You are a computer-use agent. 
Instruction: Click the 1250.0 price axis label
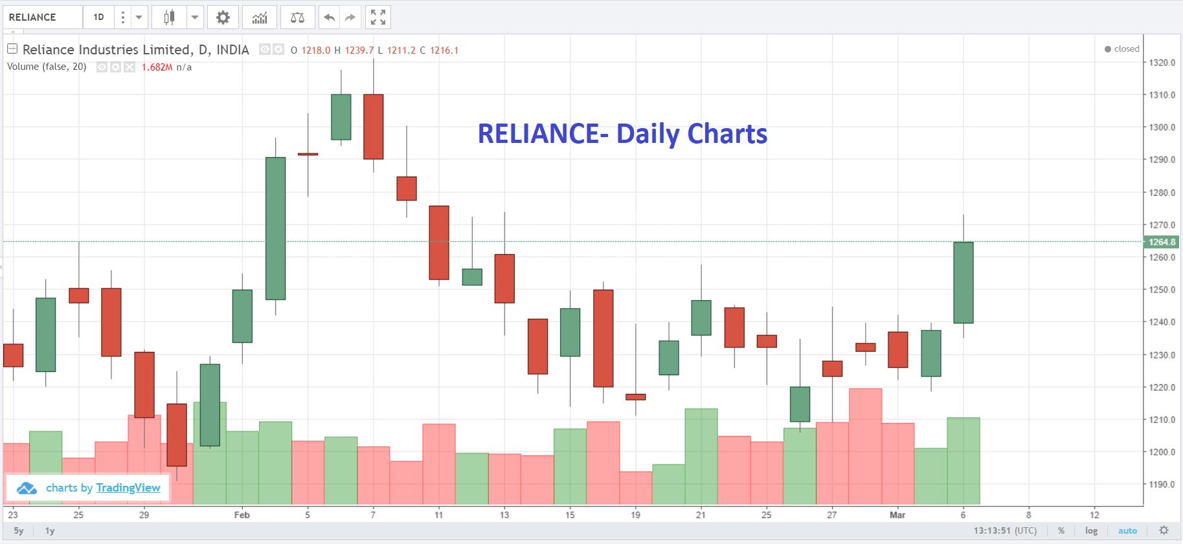click(1162, 290)
